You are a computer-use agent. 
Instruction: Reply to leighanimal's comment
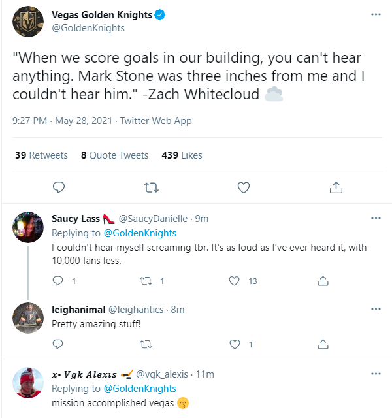[x=57, y=344]
